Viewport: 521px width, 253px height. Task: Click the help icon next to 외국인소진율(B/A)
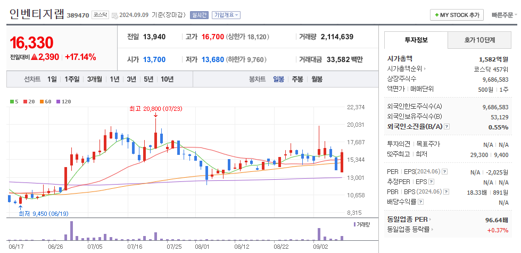[x=447, y=126]
